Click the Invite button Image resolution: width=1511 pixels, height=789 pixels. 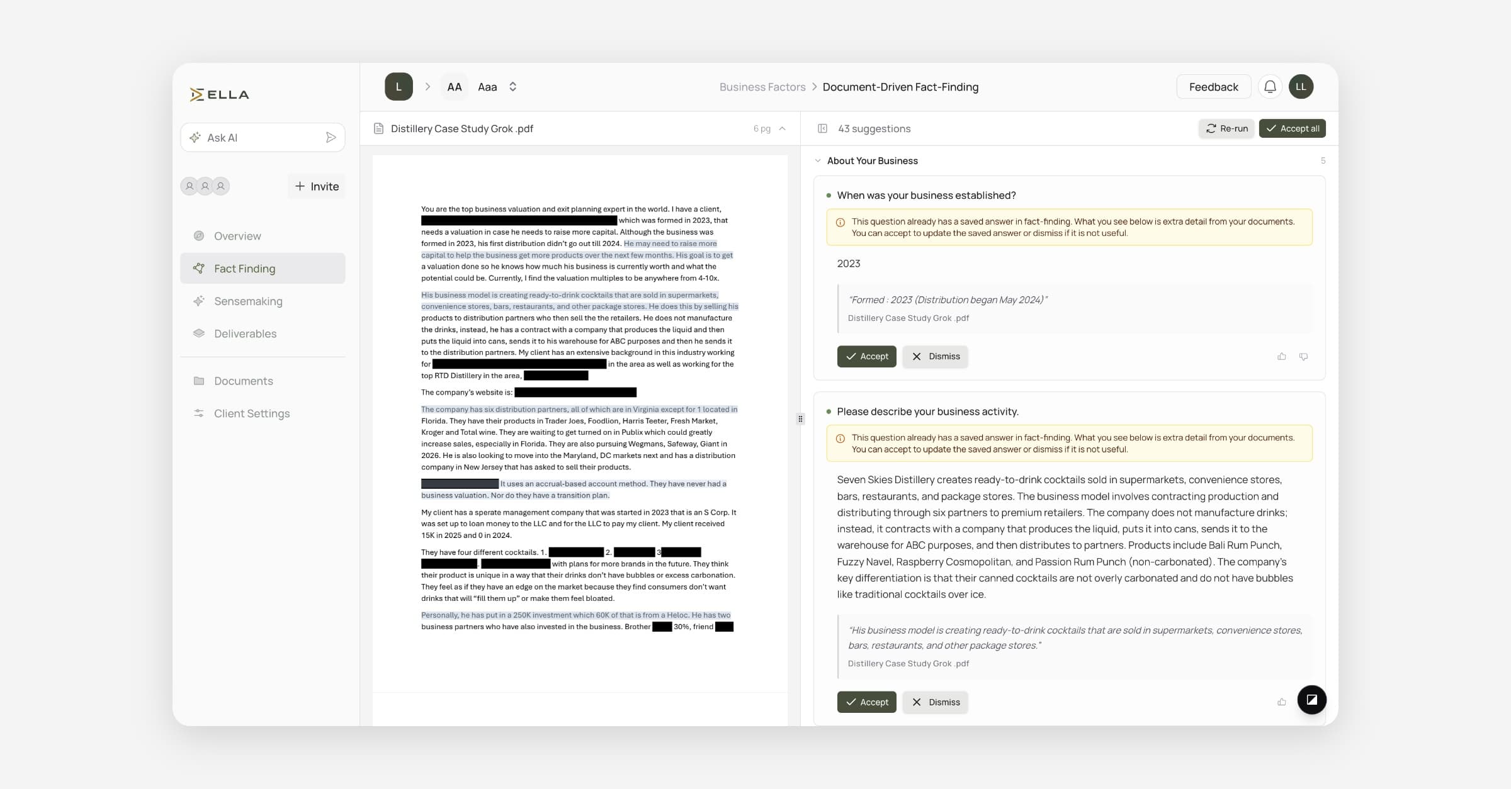tap(317, 186)
